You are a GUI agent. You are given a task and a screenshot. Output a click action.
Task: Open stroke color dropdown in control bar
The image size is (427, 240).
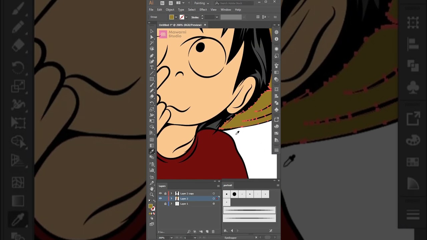click(x=186, y=17)
